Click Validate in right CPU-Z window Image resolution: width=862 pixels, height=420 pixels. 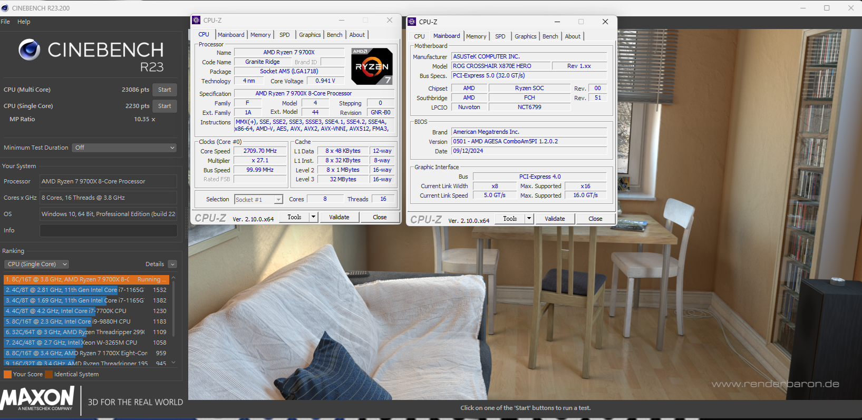555,219
